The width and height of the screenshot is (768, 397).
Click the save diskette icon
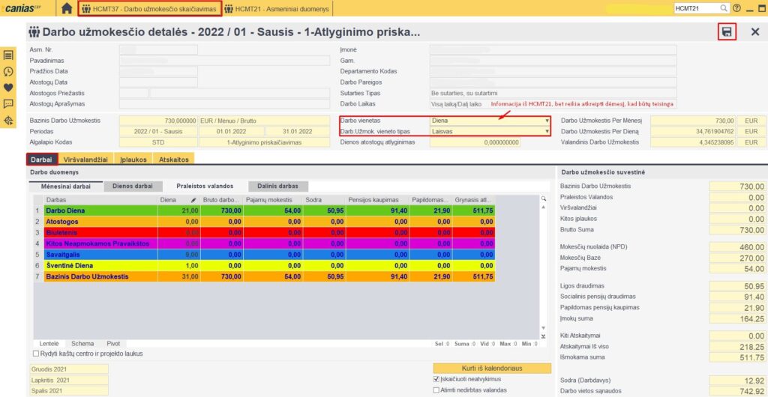(x=726, y=32)
